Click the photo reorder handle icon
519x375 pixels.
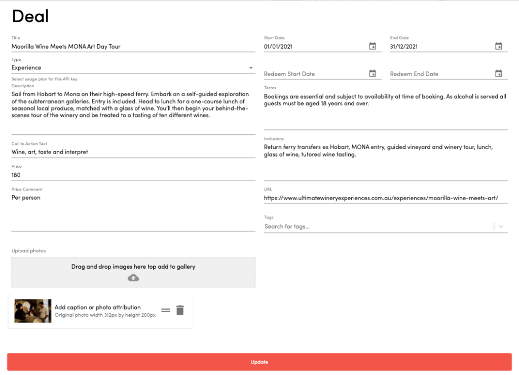[x=166, y=310]
